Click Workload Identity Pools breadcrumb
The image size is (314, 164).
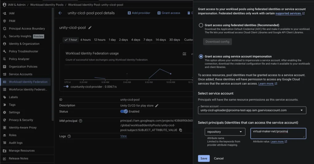(x=47, y=5)
